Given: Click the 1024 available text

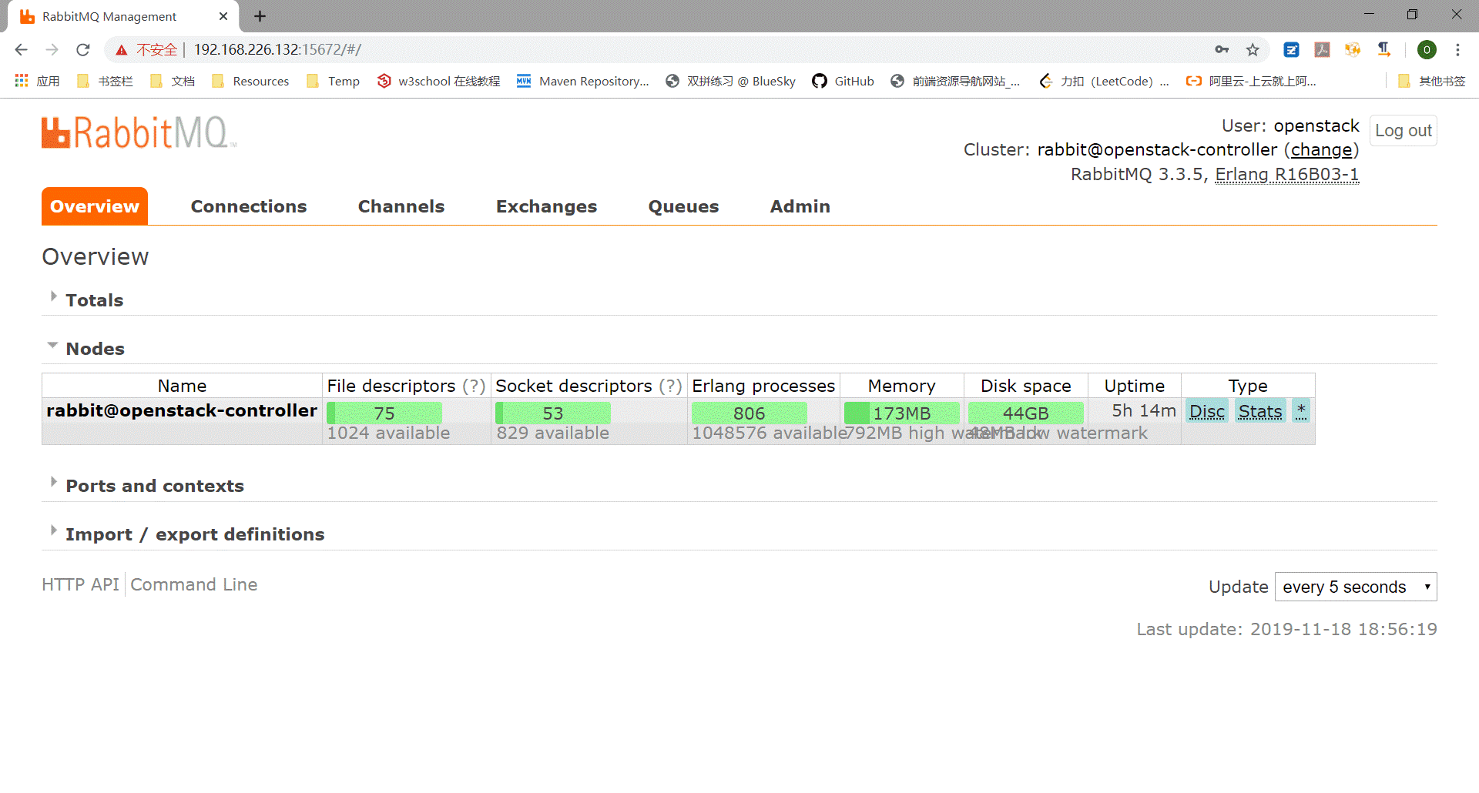Looking at the screenshot, I should pyautogui.click(x=388, y=433).
